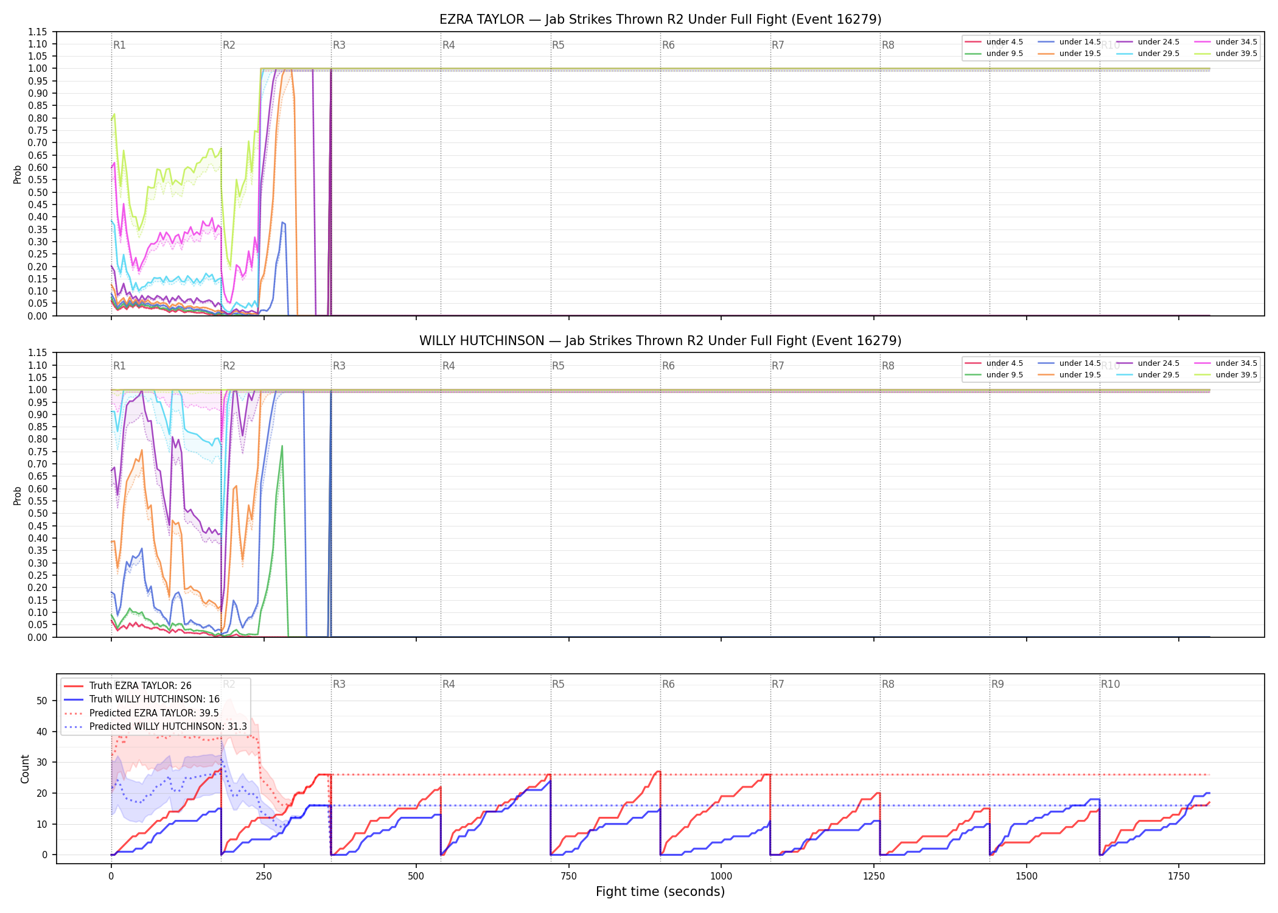1278x913 pixels.
Task: Click the 'under 4.5' legend entry in top chart
Action: coord(994,42)
